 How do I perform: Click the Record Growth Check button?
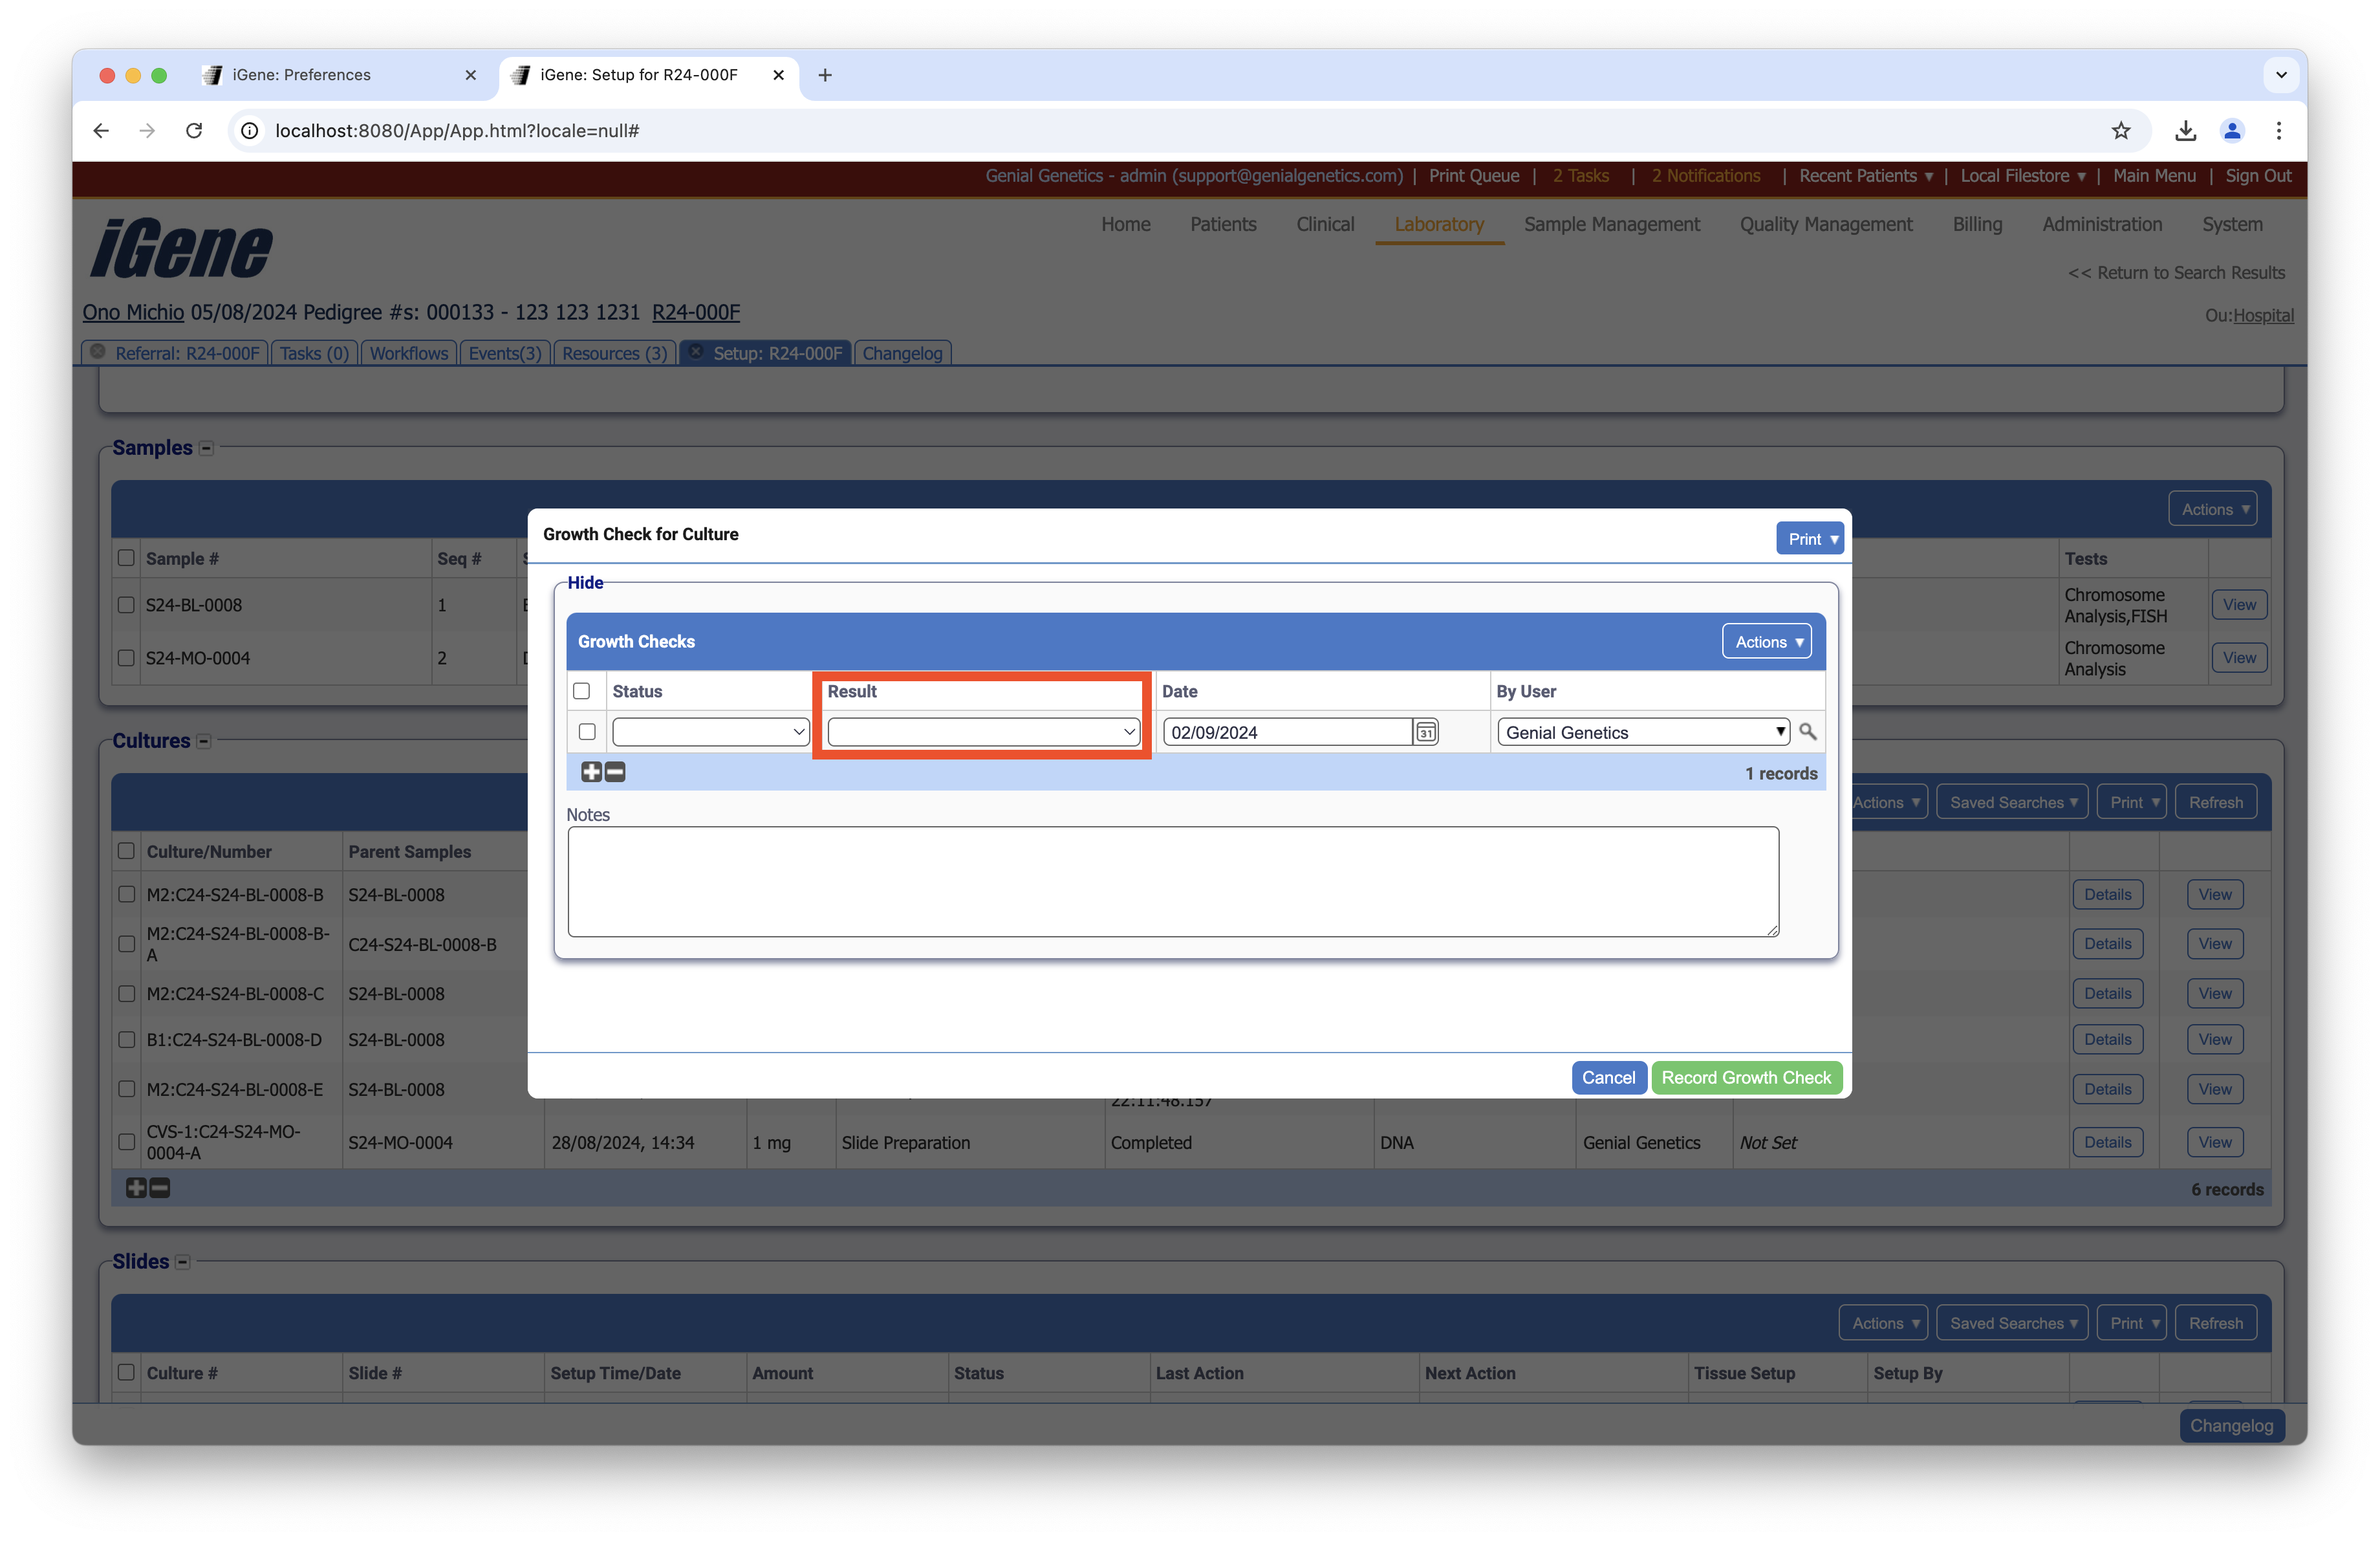pos(1745,1077)
